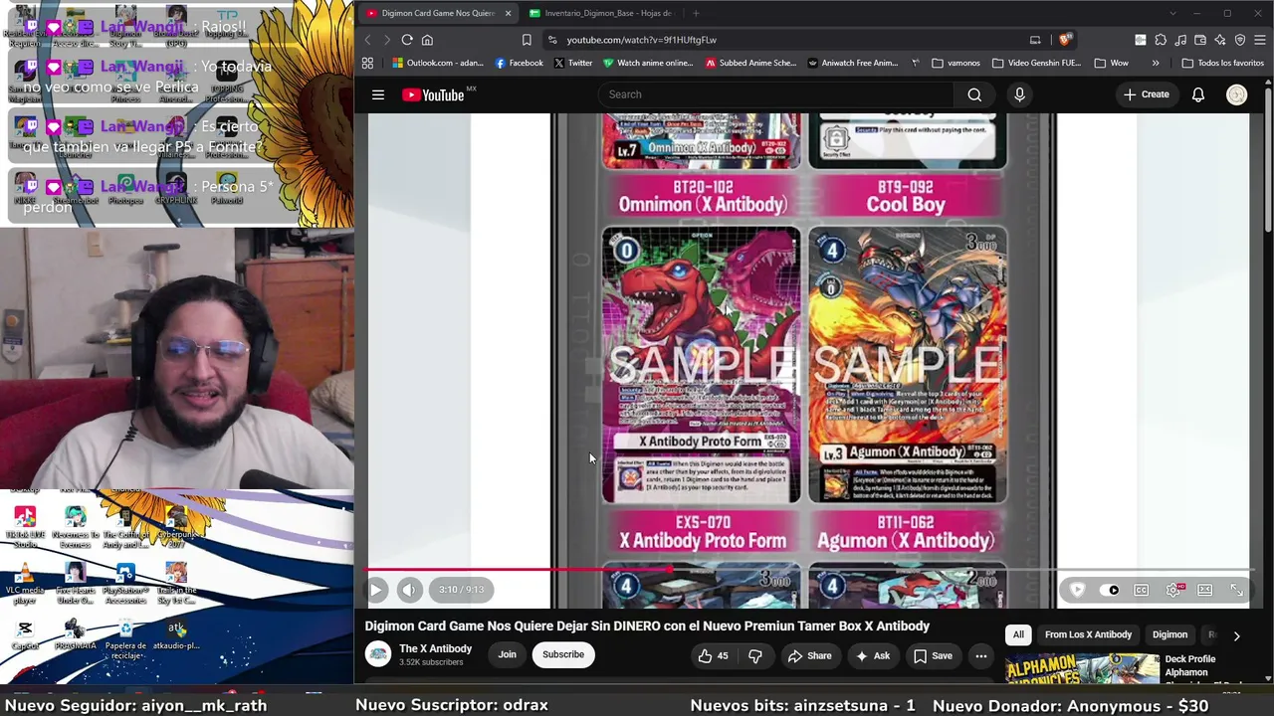Open Brave Shields lion icon
Image resolution: width=1274 pixels, height=716 pixels.
click(x=1065, y=40)
